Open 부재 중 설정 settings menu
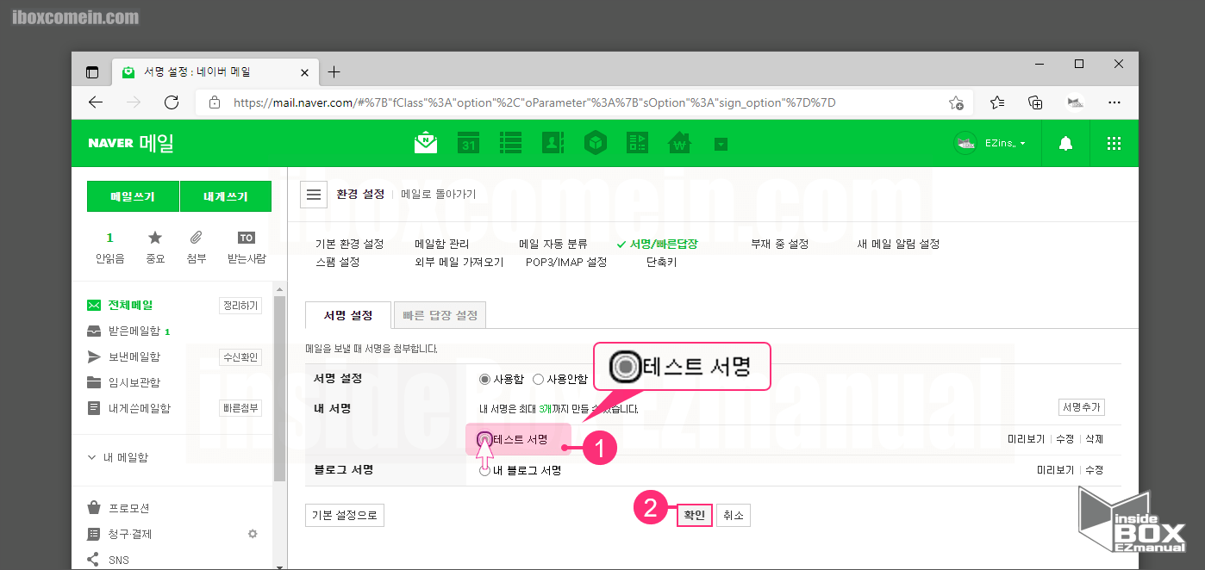 click(777, 244)
